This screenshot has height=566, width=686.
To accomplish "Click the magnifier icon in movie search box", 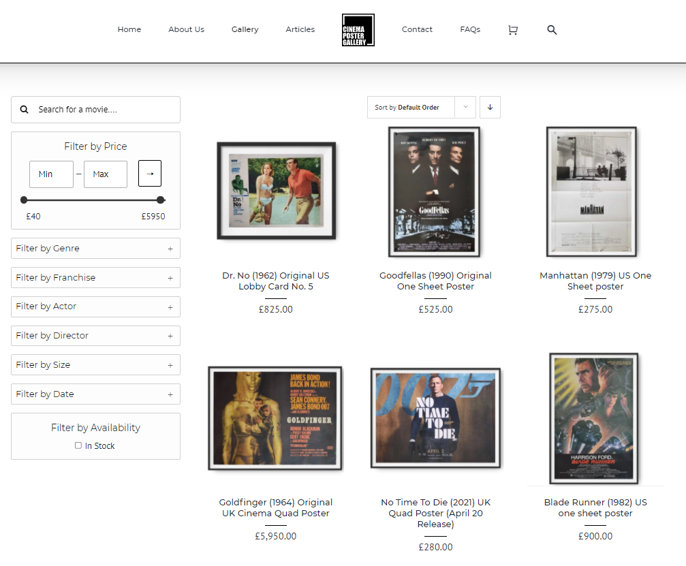I will pos(25,110).
